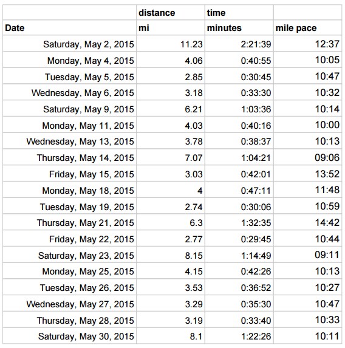Select the Monday, May 4, 2015 cell
345x348 pixels.
pyautogui.click(x=69, y=60)
